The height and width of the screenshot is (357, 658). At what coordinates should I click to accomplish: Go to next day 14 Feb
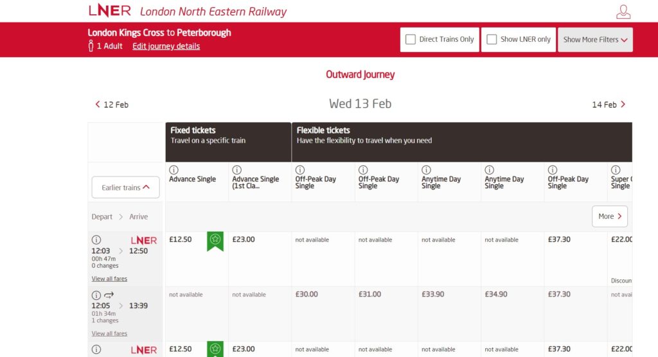click(609, 105)
